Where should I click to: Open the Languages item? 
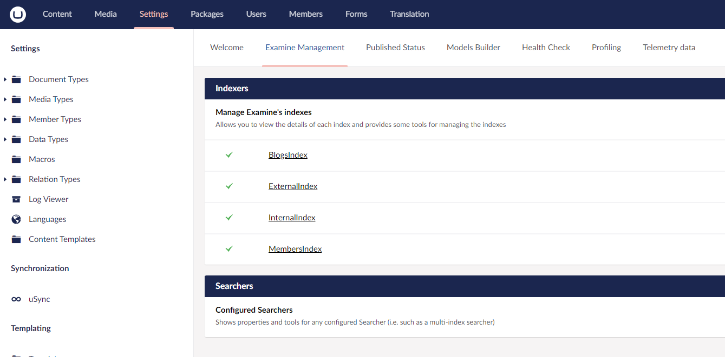coord(47,219)
